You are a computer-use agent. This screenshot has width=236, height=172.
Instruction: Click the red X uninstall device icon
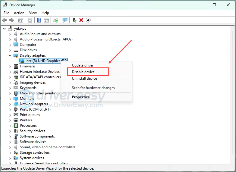pyautogui.click(x=81, y=20)
